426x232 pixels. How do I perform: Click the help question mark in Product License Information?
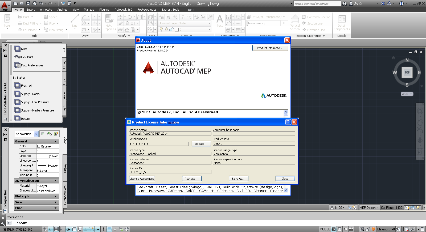click(x=288, y=122)
